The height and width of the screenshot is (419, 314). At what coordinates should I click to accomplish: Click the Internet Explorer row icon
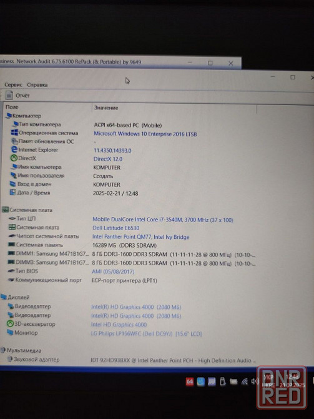pos(14,149)
